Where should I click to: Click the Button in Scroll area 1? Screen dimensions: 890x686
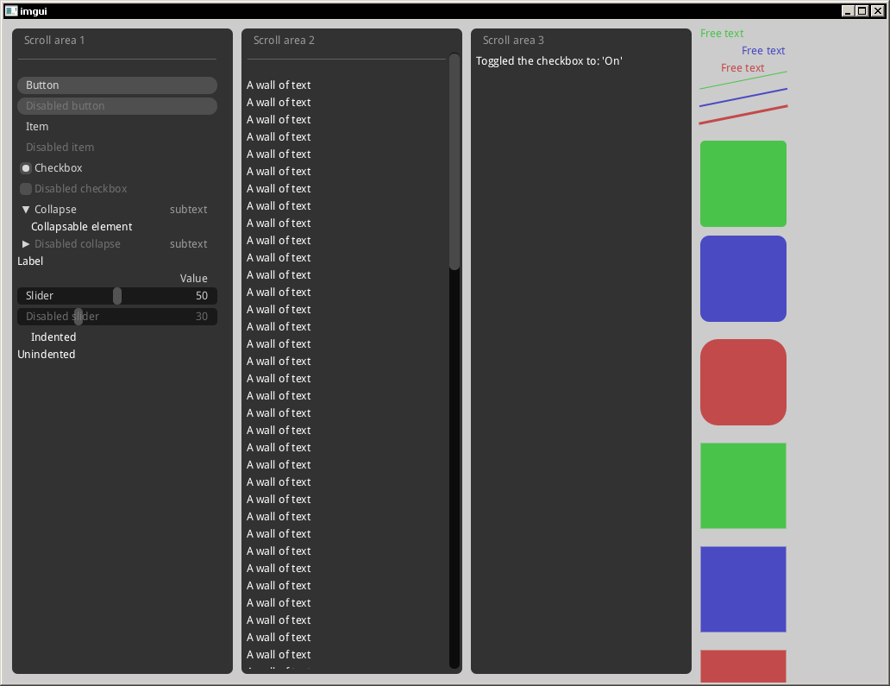(x=117, y=85)
